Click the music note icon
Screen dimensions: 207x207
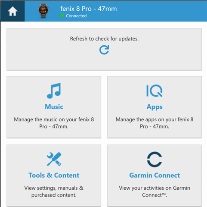(54, 91)
